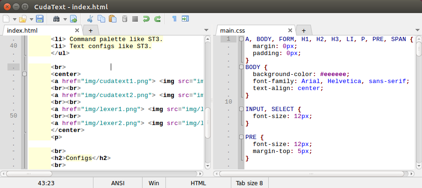Open Find with the binoculars icon
The height and width of the screenshot is (188, 422).
(x=56, y=19)
